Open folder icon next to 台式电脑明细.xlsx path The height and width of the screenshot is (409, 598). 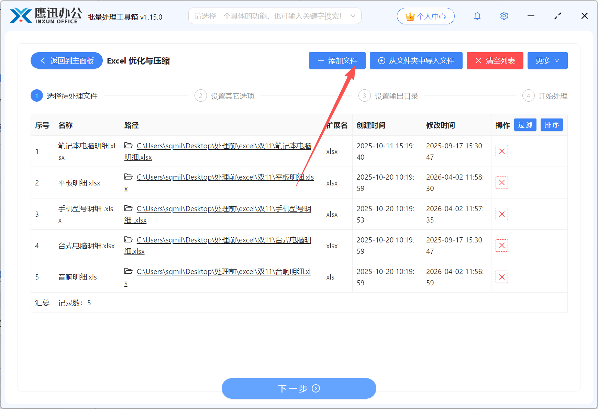[128, 239]
